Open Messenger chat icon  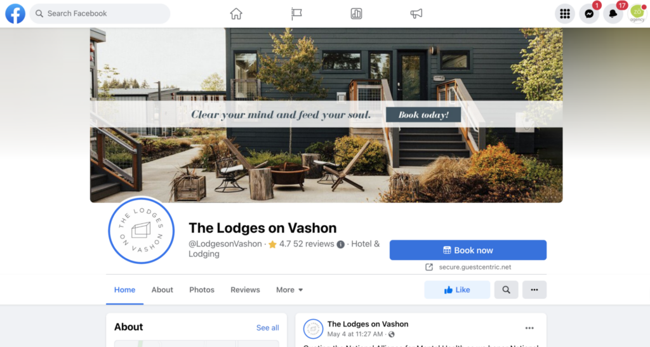[x=589, y=14]
